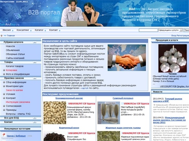Open the Сушеный полурыл offer
This screenshot has width=189, height=141.
(x=123, y=98)
